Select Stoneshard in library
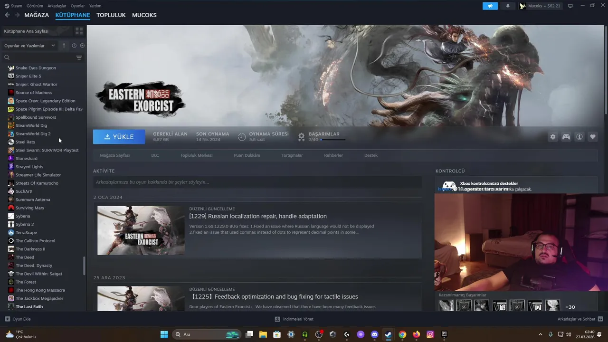Viewport: 608px width, 342px height. pyautogui.click(x=26, y=158)
